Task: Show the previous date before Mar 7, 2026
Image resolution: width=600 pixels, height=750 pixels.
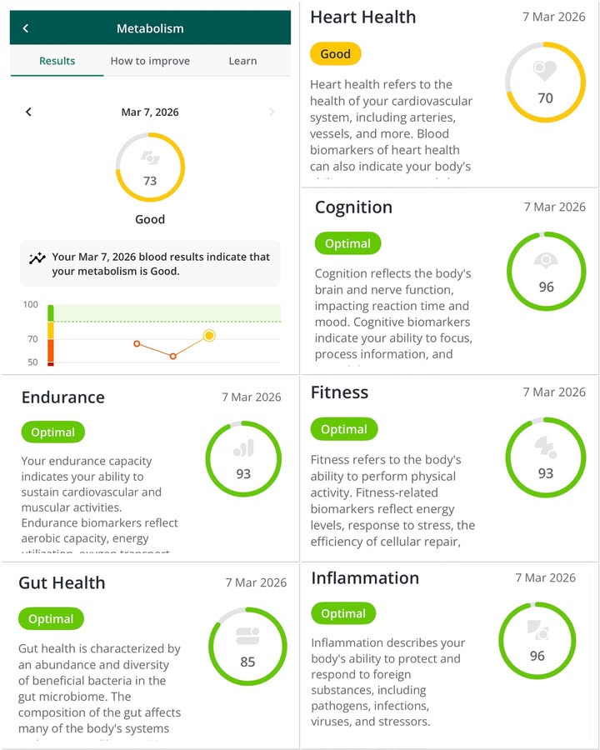Action: [x=28, y=112]
